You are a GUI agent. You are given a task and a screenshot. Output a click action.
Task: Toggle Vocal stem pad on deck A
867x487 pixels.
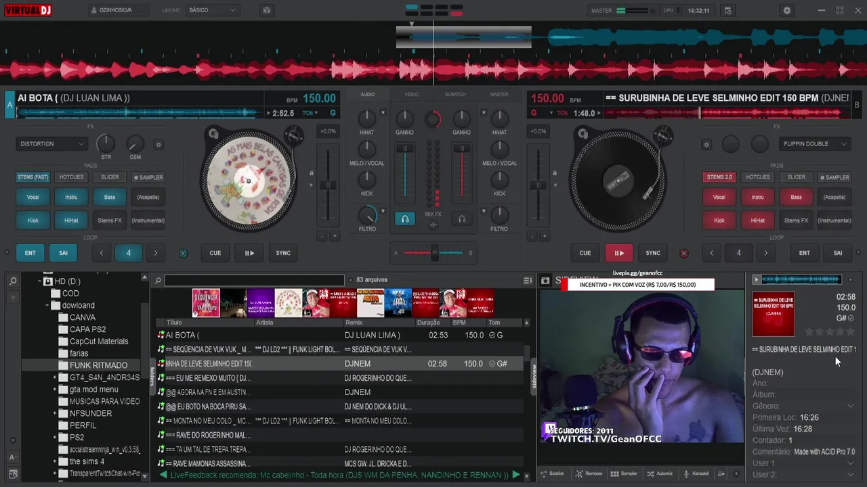coord(33,197)
